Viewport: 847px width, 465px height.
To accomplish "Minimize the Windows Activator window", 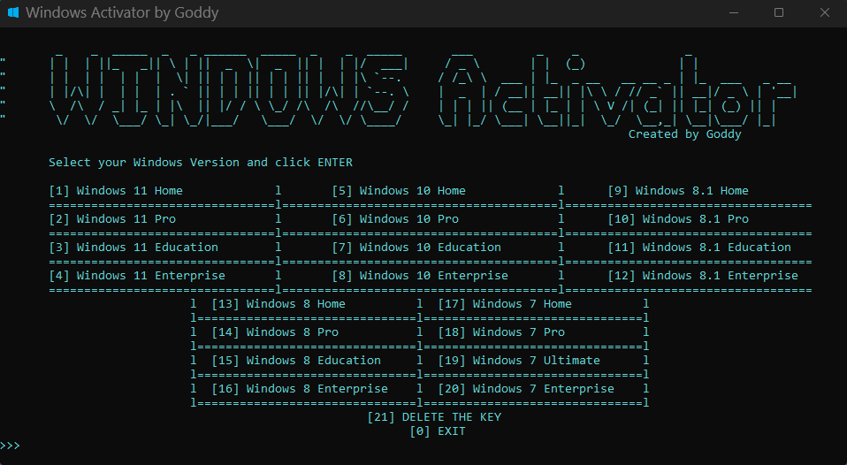I will (734, 12).
